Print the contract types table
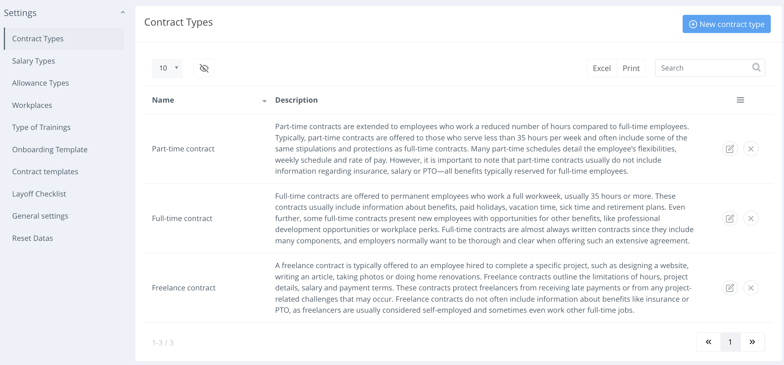Image resolution: width=784 pixels, height=365 pixels. (x=631, y=68)
